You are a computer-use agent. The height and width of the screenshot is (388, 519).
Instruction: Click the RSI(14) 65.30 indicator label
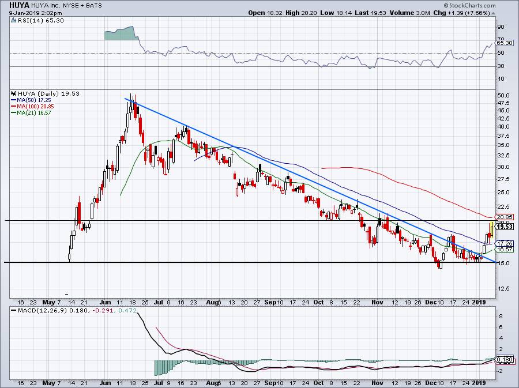coord(41,21)
